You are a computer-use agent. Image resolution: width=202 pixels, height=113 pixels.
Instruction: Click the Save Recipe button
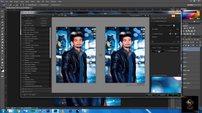[x=172, y=51]
